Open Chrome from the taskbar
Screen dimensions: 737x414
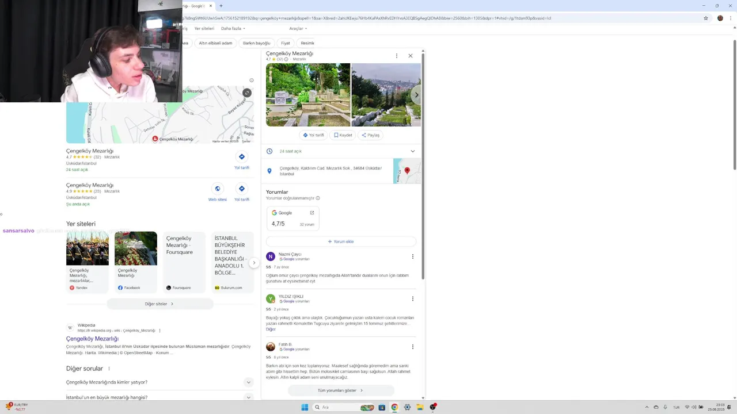coord(394,407)
